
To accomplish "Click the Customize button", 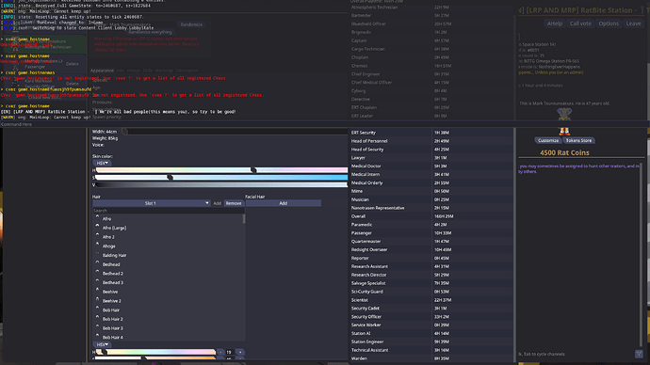I will pyautogui.click(x=548, y=141).
